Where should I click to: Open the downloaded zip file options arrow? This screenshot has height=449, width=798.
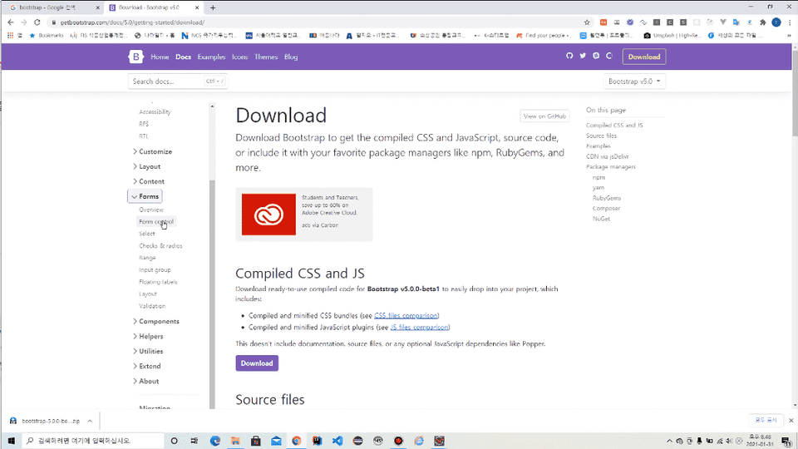click(90, 421)
